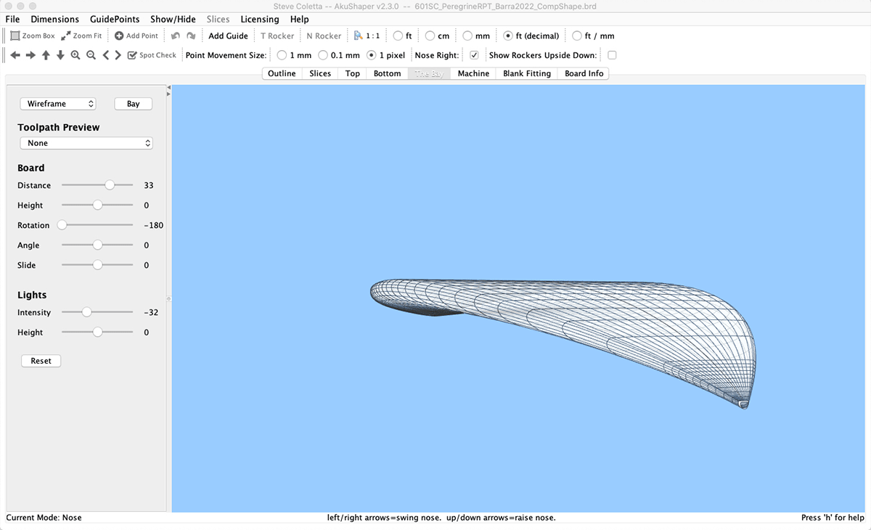Activate the Zoom Box tool
This screenshot has width=871, height=530.
(33, 36)
